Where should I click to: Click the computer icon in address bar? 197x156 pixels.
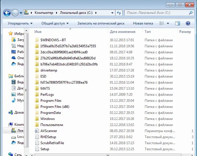click(26, 13)
